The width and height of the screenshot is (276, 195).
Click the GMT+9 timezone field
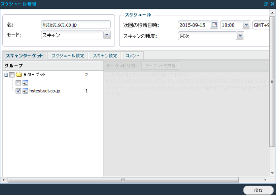point(260,25)
